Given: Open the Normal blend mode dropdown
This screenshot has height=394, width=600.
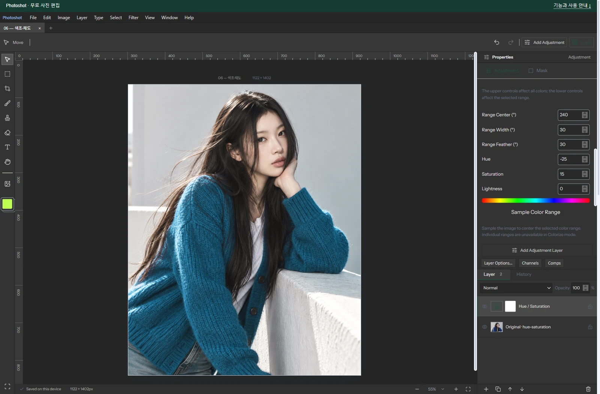Looking at the screenshot, I should [x=516, y=288].
